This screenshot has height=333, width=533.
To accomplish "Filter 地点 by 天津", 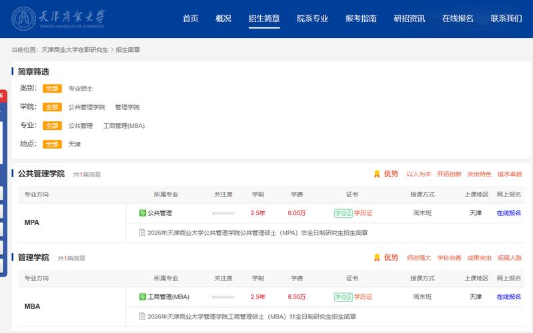I will point(75,145).
